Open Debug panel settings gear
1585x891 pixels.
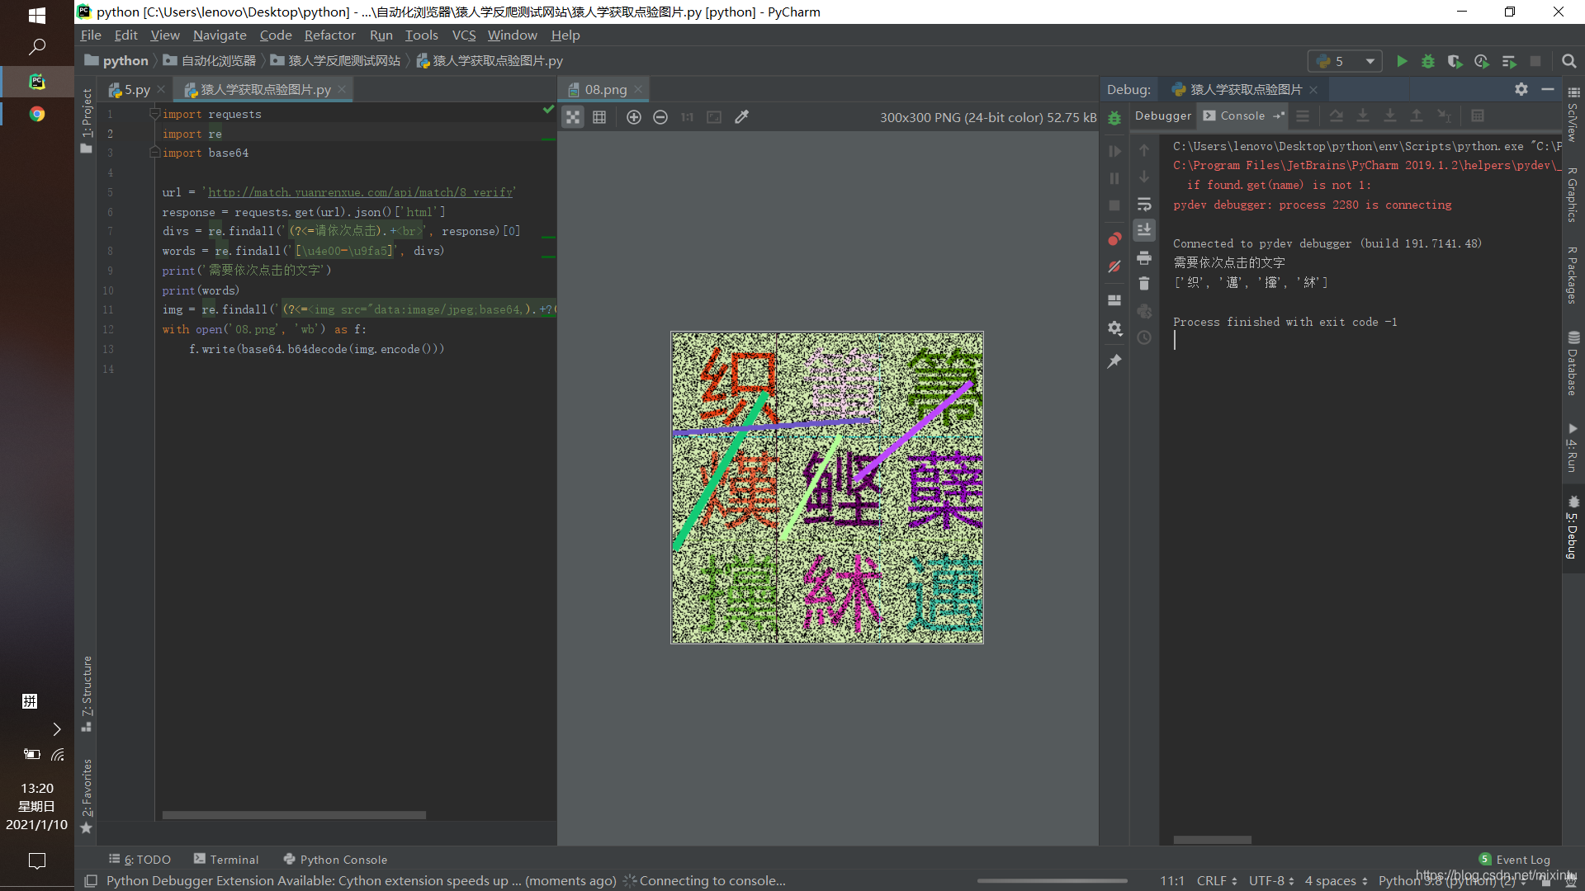point(1521,89)
